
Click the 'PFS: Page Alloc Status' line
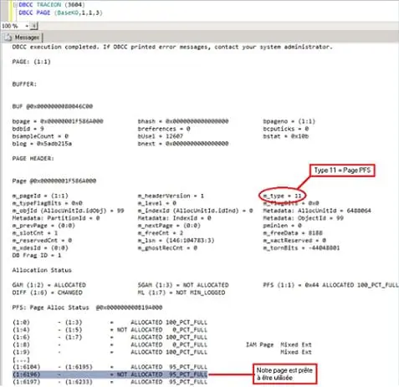(x=87, y=308)
